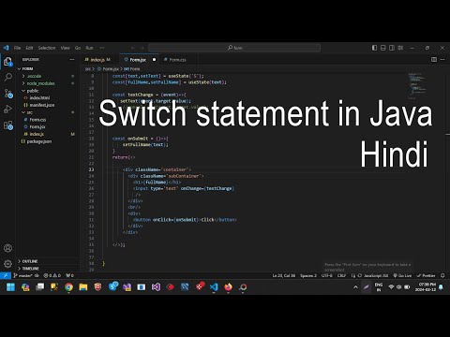Change indentation via Spaces: 2
Viewport: 450px width, 337px height.
coord(308,275)
